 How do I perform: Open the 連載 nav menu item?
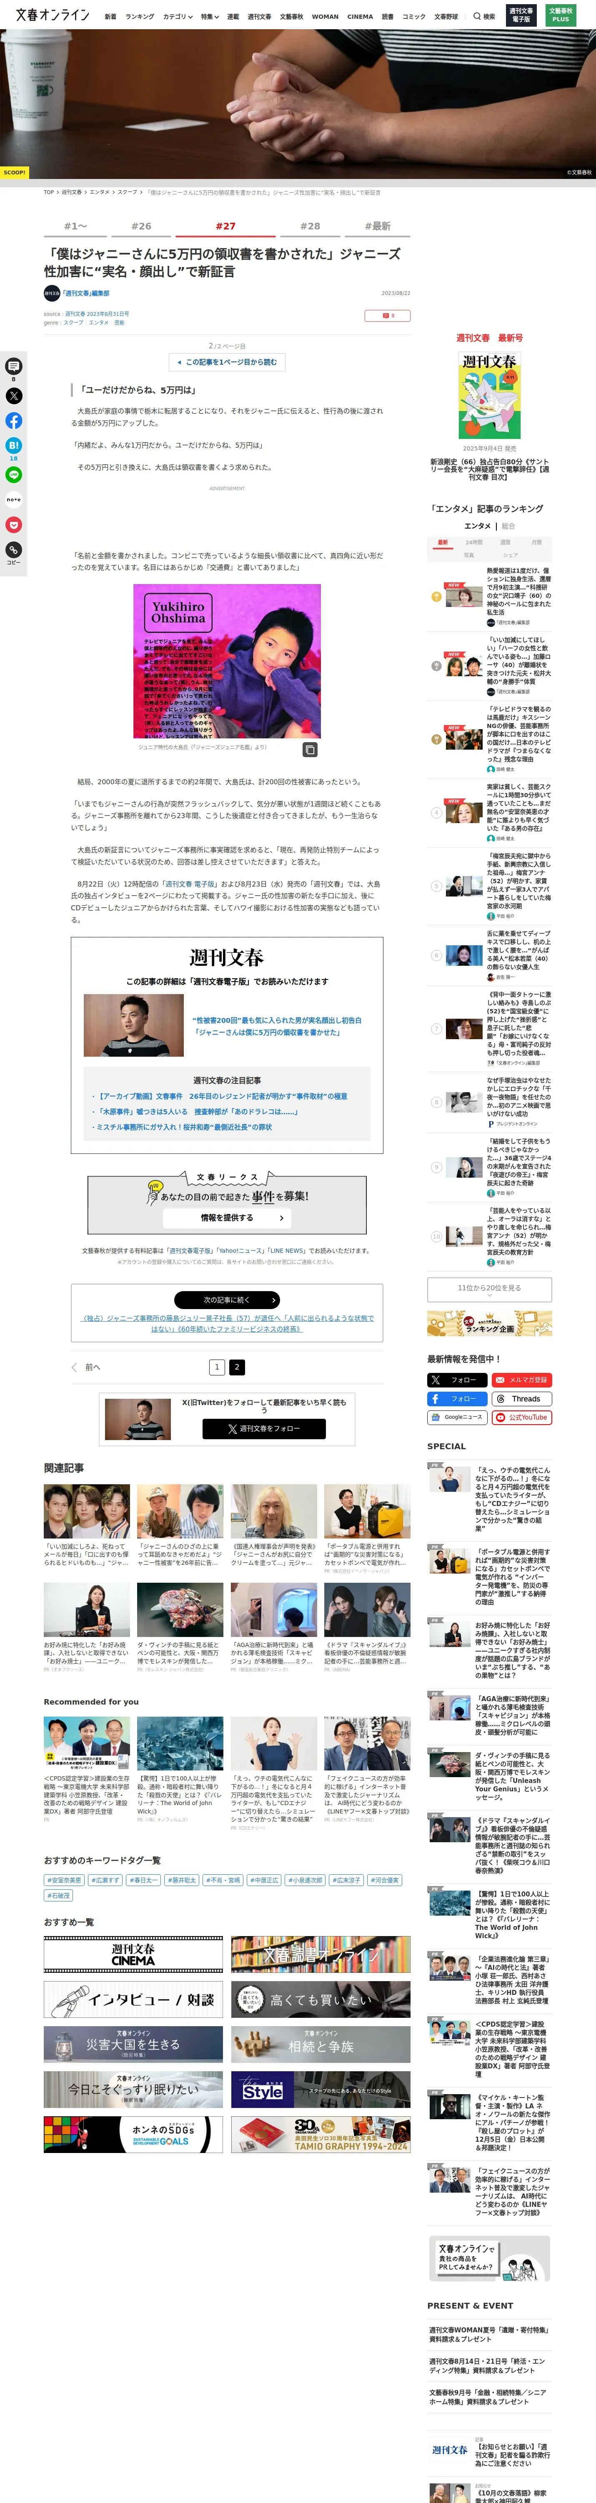(233, 17)
